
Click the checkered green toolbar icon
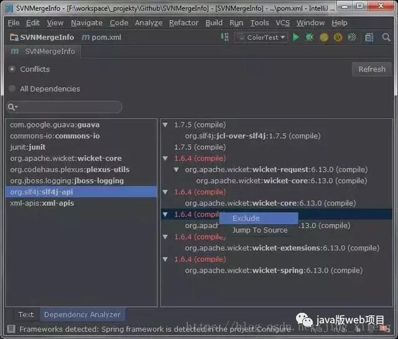point(353,37)
